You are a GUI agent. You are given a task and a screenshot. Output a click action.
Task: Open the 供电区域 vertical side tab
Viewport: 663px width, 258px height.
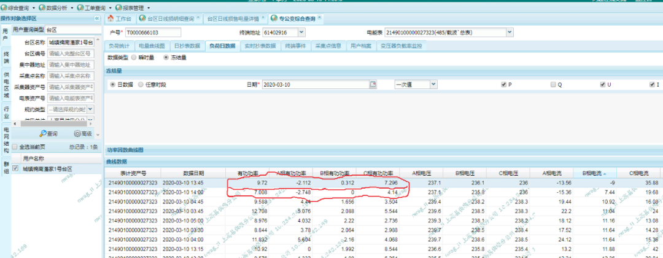(6, 85)
